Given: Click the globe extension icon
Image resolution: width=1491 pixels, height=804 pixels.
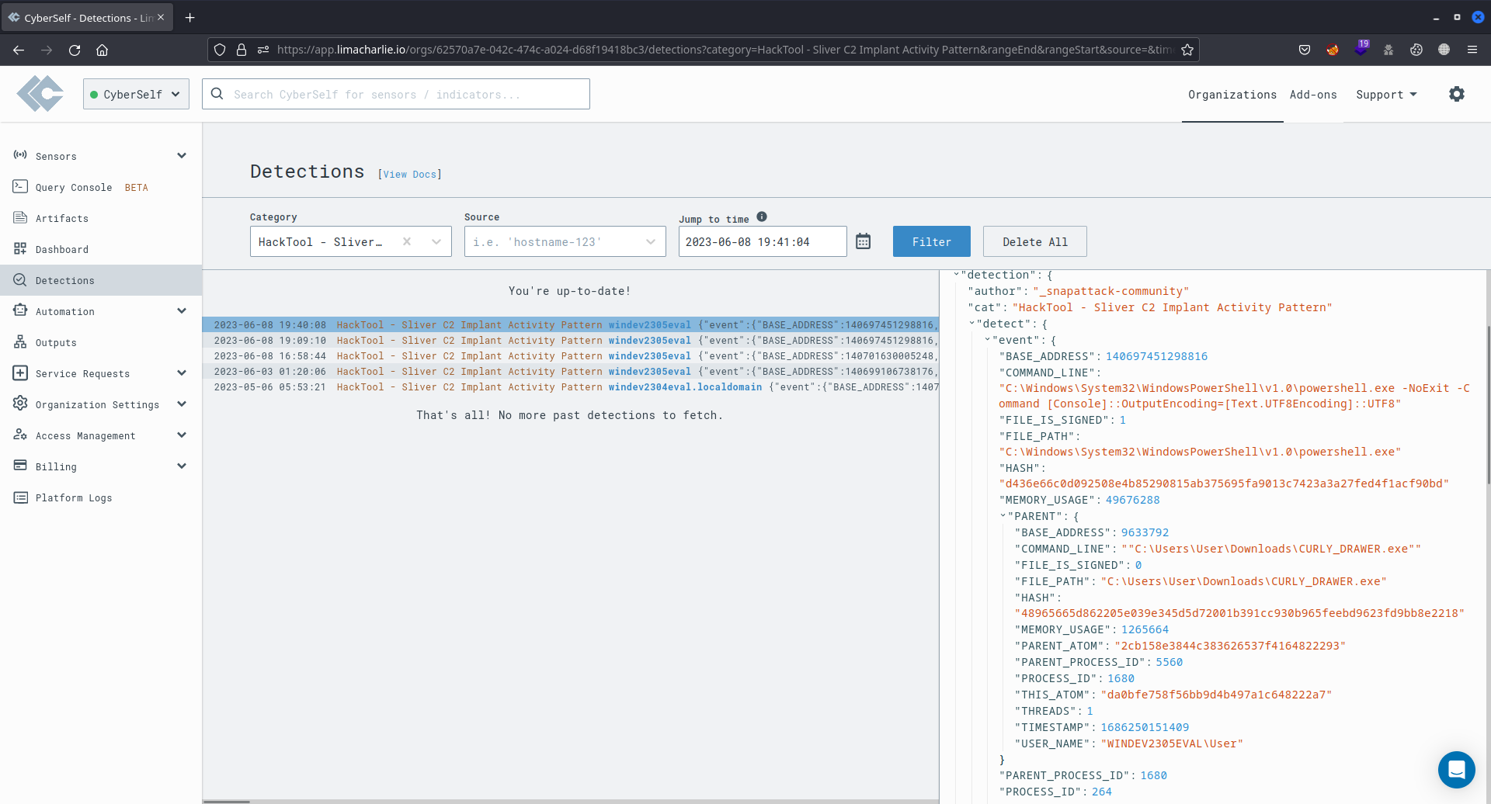Looking at the screenshot, I should 1444,50.
